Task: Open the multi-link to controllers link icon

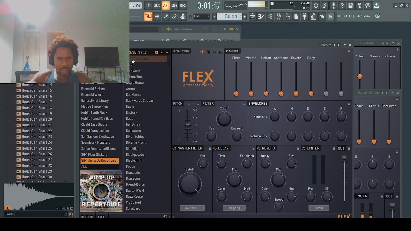Action: 174,16
